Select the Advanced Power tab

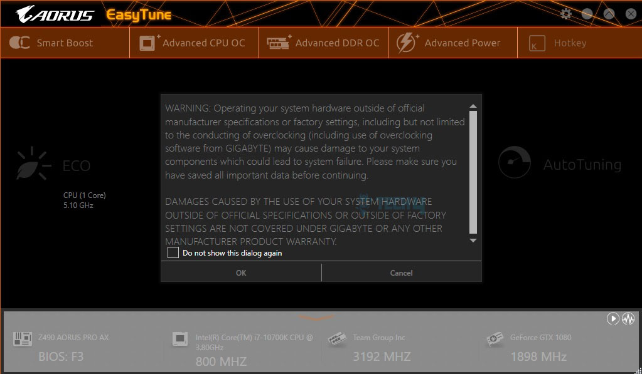pos(453,43)
